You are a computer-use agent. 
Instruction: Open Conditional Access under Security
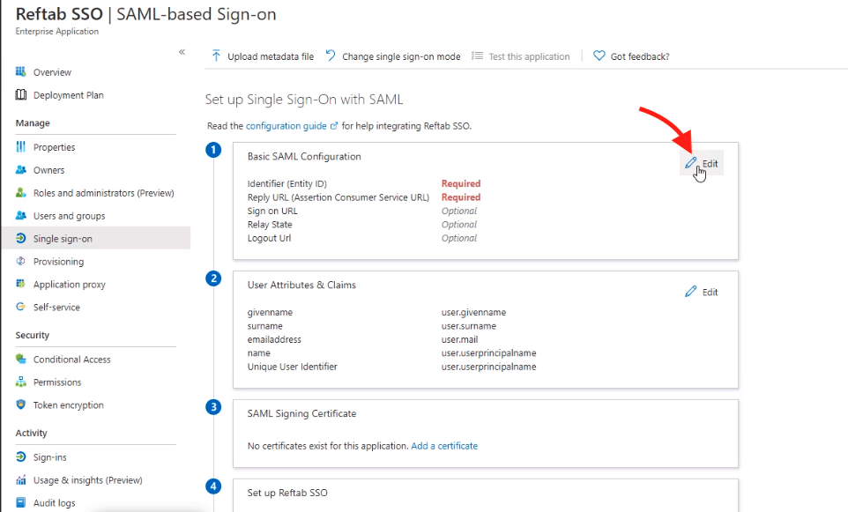tap(73, 359)
